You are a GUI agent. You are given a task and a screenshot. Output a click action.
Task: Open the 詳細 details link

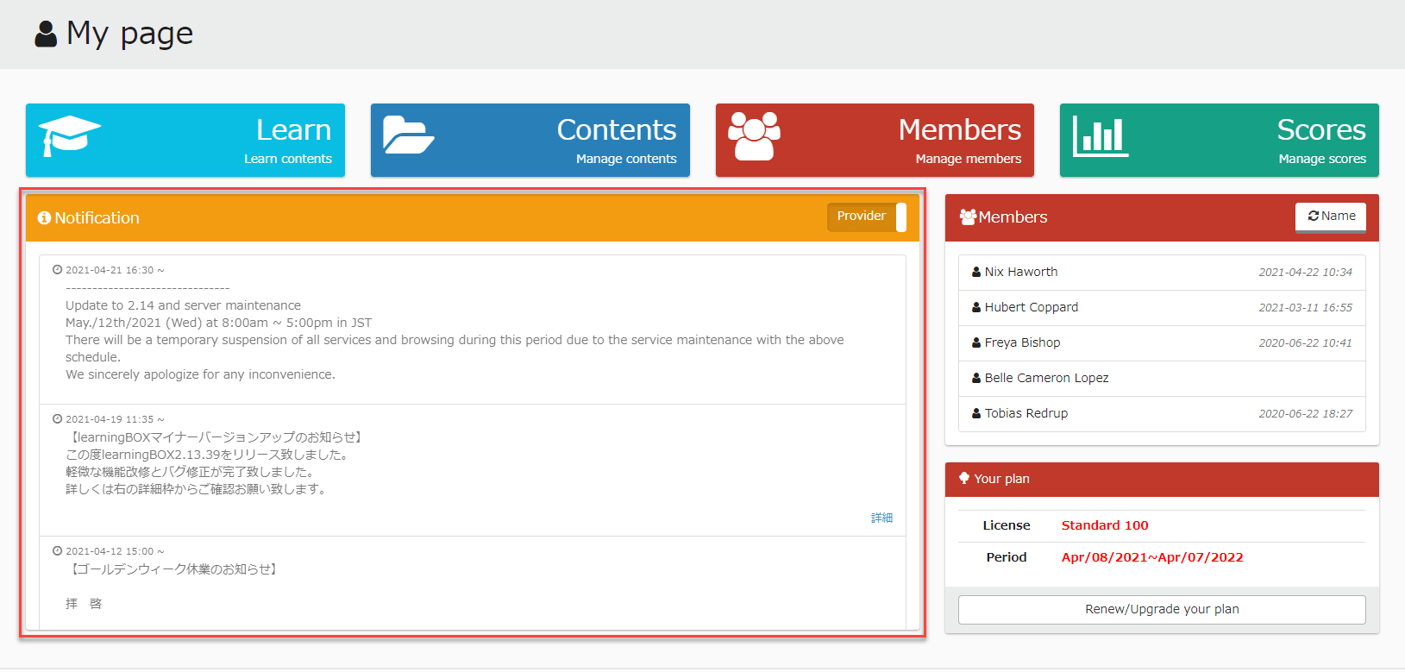pos(881,518)
